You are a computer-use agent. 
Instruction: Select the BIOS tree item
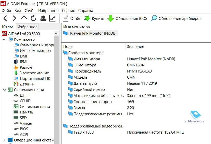coord(21,129)
